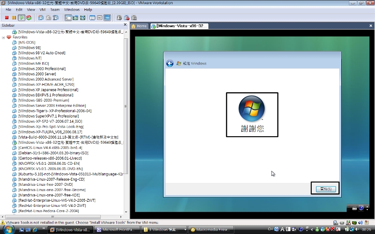Select [Windows SuperXPV7.1 Professional] entry
Viewport: 375px width, 234px height.
point(49,116)
